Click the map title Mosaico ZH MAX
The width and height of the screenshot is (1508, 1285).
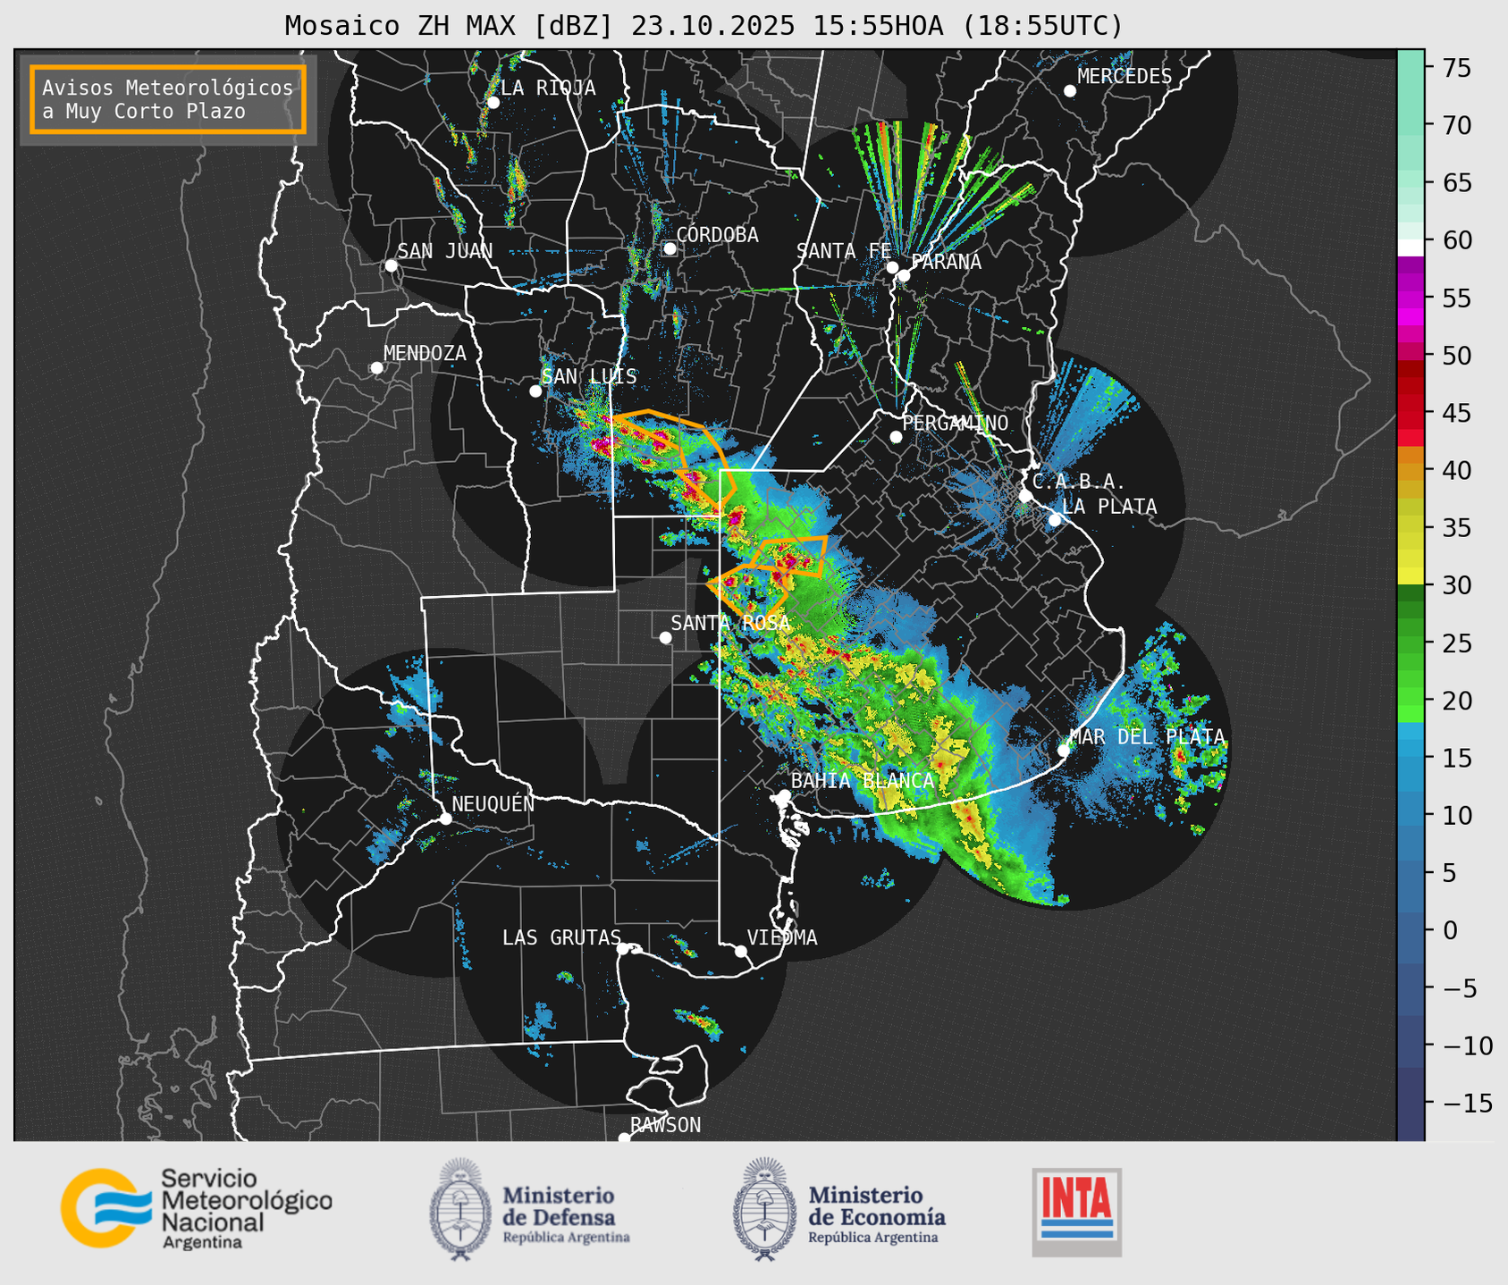(x=703, y=26)
